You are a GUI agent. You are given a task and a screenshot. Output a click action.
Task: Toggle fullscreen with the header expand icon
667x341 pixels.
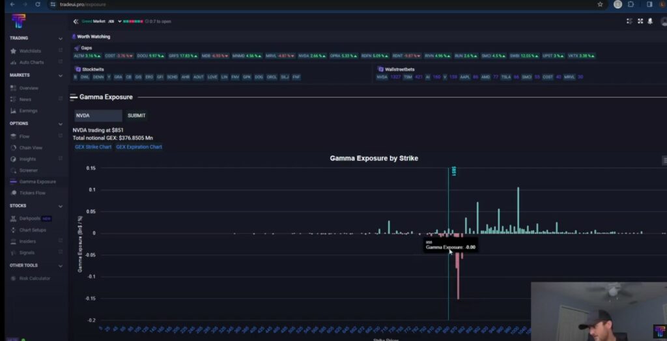tap(640, 21)
